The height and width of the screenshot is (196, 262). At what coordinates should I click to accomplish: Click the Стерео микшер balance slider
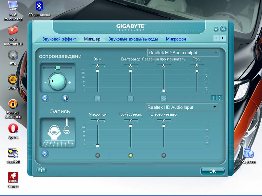point(164,121)
